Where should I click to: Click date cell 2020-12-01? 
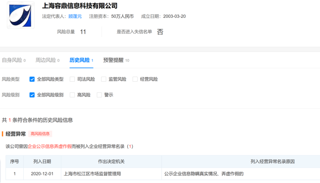coord(42,174)
